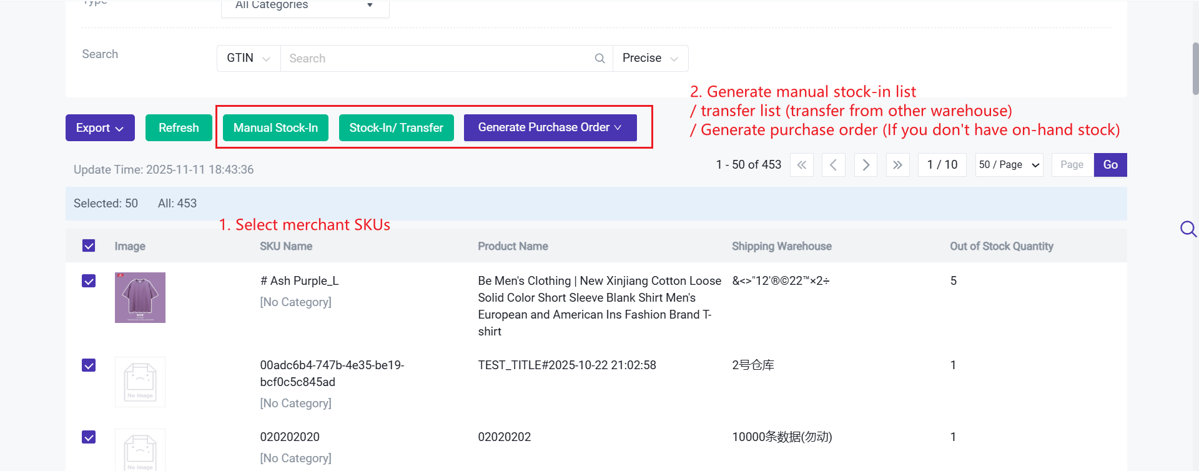Click the Manual Stock-In button
The height and width of the screenshot is (471, 1199).
point(275,128)
